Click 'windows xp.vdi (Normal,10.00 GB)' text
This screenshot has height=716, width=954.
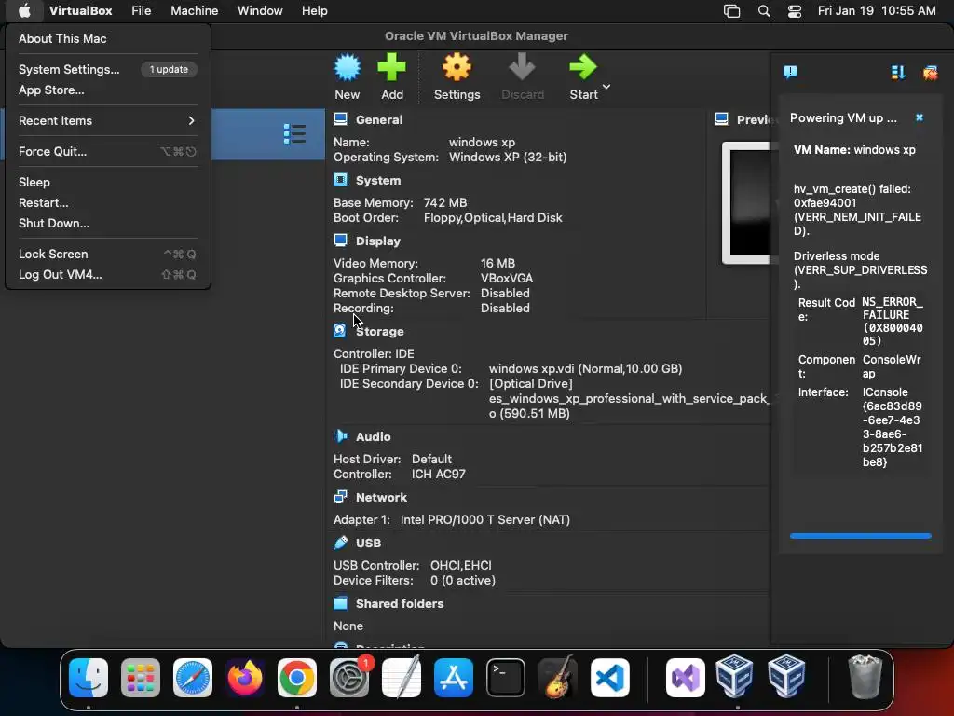click(585, 368)
